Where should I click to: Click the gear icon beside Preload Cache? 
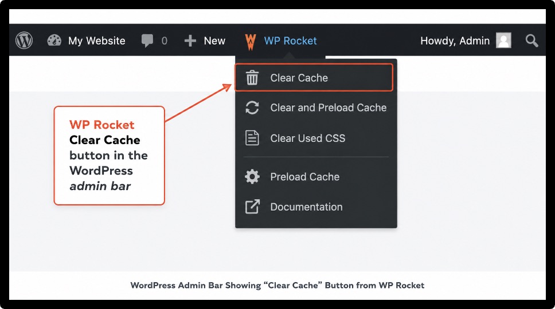252,177
